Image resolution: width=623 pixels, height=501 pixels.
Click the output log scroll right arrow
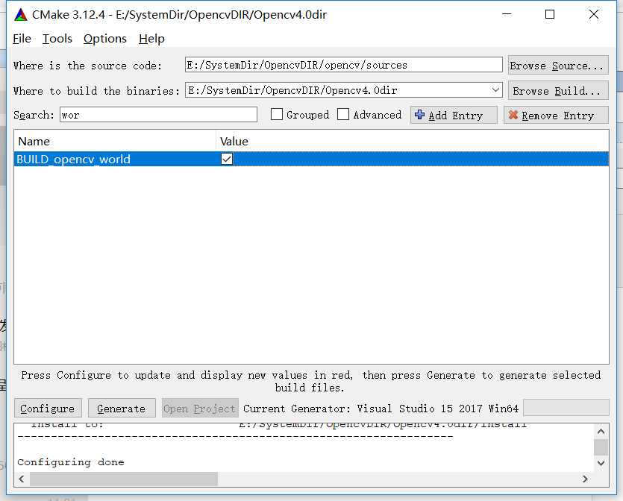click(585, 479)
